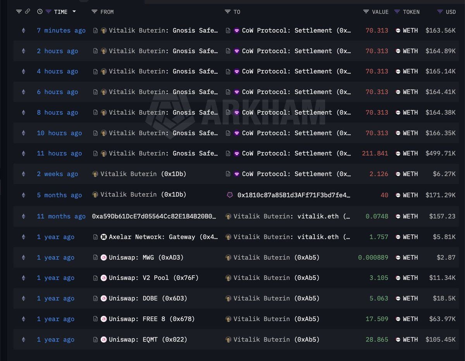Image resolution: width=465 pixels, height=361 pixels.
Task: Click the clock icon beside TIME
Action: click(40, 12)
